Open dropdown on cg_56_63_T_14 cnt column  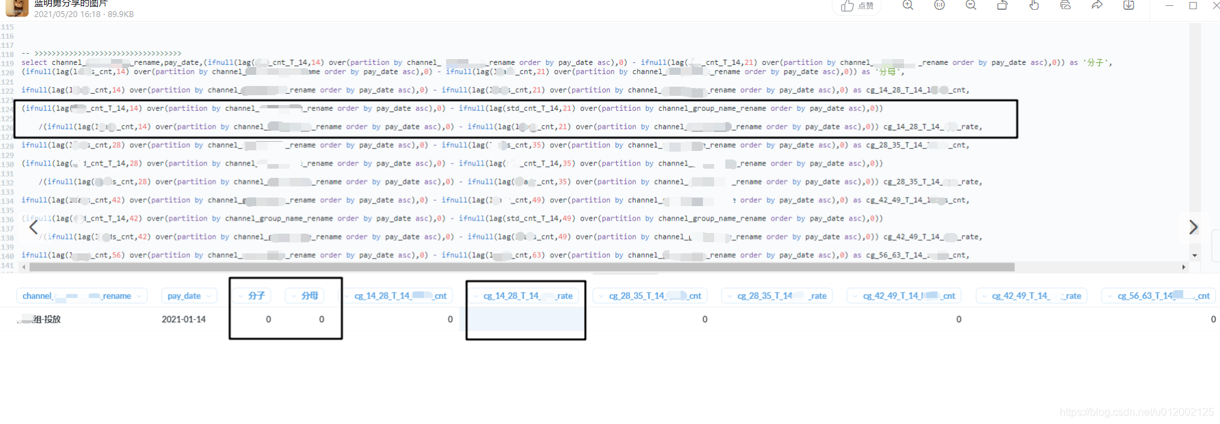pos(1110,296)
